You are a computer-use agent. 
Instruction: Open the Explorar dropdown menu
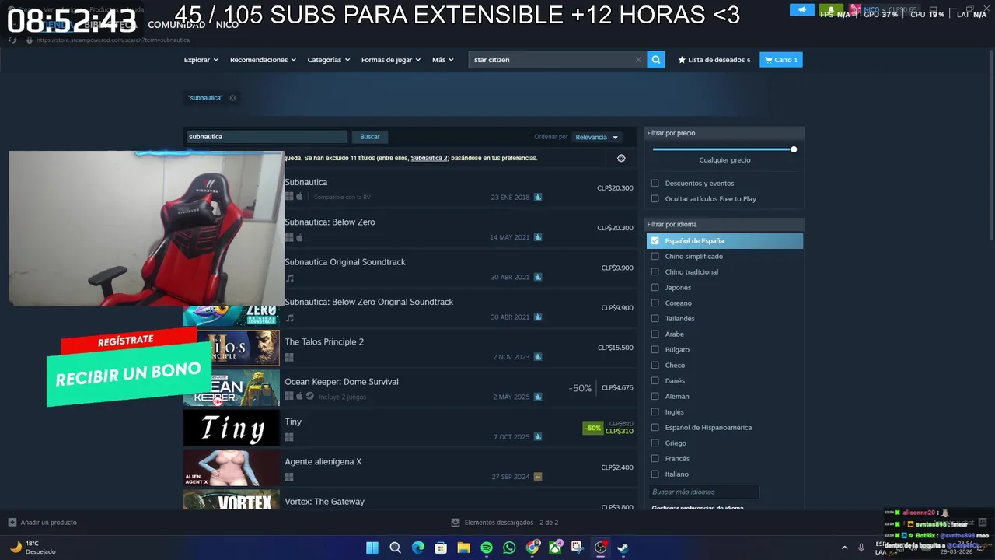(201, 59)
